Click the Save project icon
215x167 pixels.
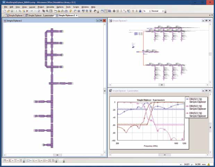pyautogui.click(x=11, y=11)
